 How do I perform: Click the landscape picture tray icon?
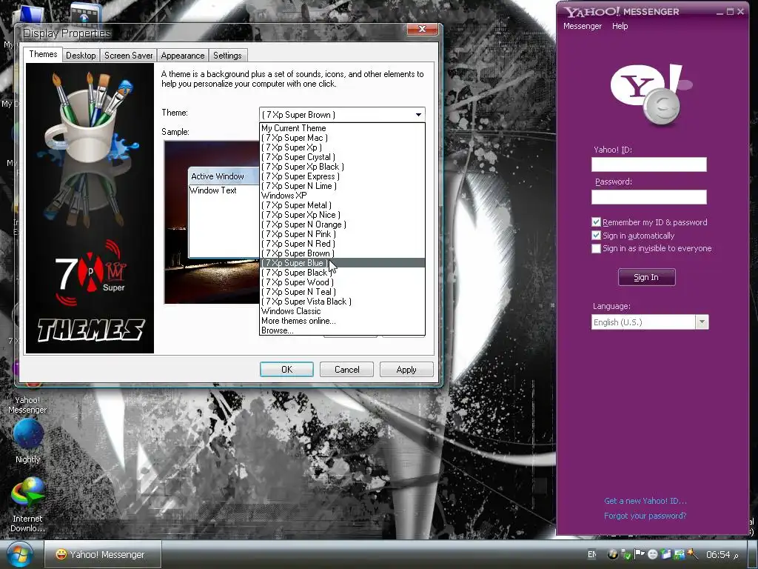coord(680,554)
